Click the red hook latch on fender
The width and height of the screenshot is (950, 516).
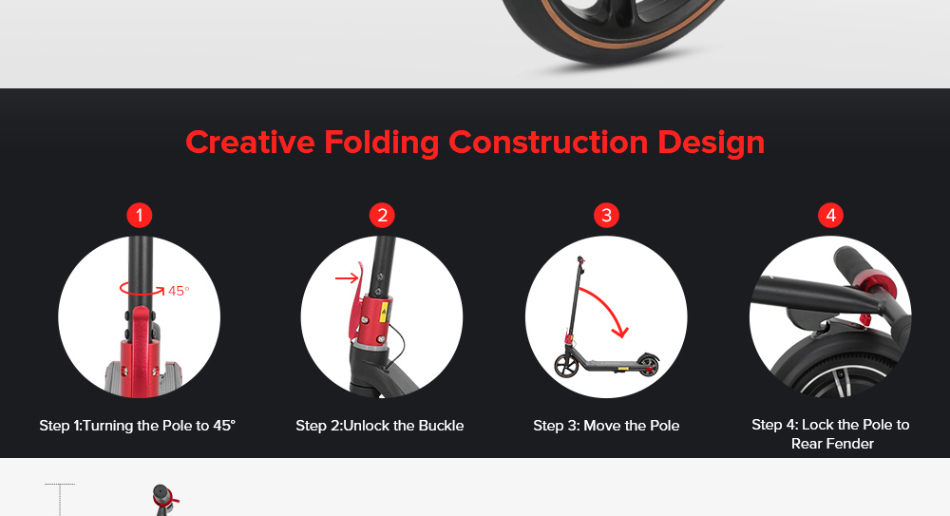865,319
